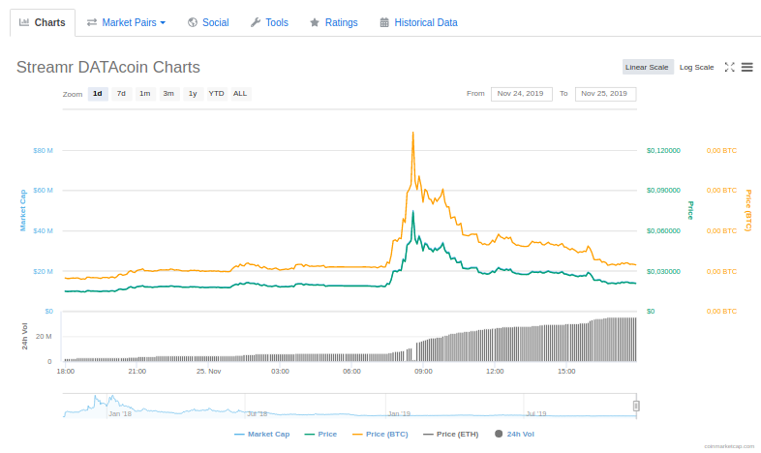Screen dimensions: 761x453
Task: Click the Social globe icon
Action: pyautogui.click(x=193, y=22)
